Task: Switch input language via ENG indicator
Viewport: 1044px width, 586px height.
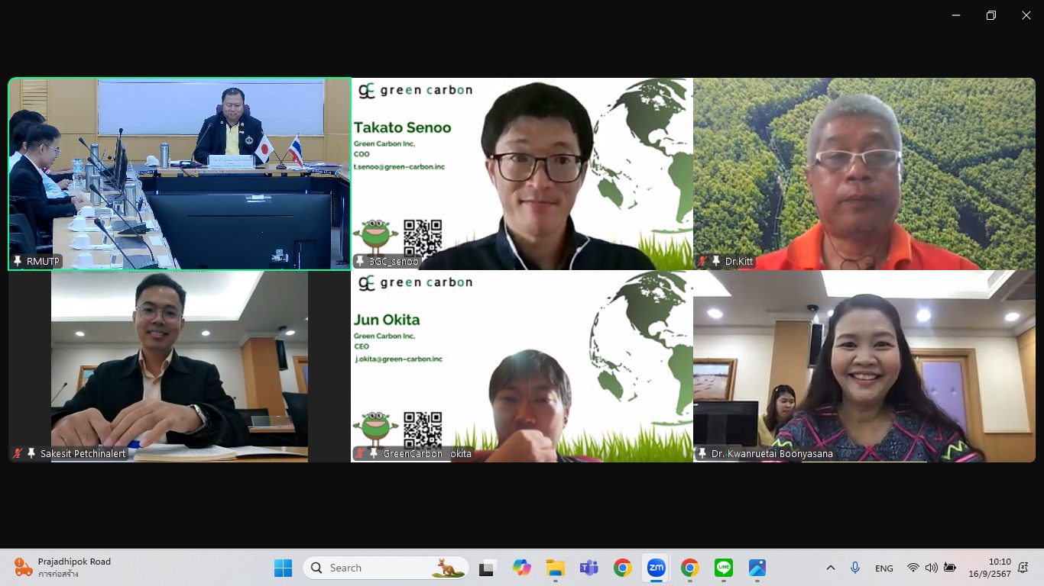Action: [884, 568]
